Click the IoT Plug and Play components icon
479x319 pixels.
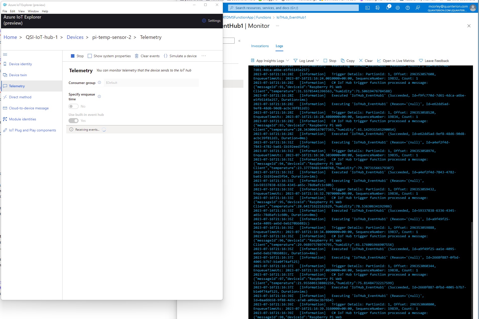pyautogui.click(x=5, y=130)
